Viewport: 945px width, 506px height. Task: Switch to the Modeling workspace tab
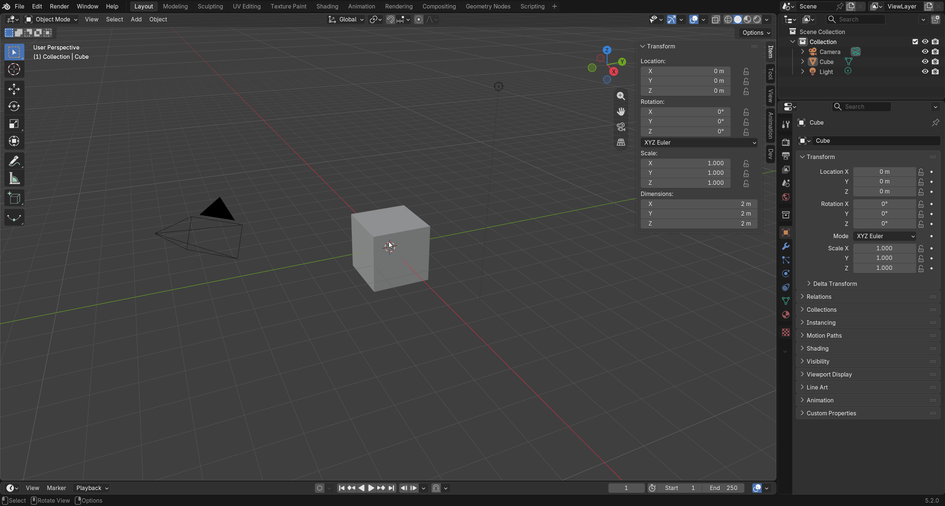pos(175,6)
